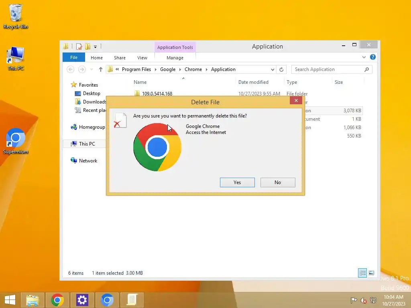Select the file row showing 3,078 KB

(x=334, y=111)
